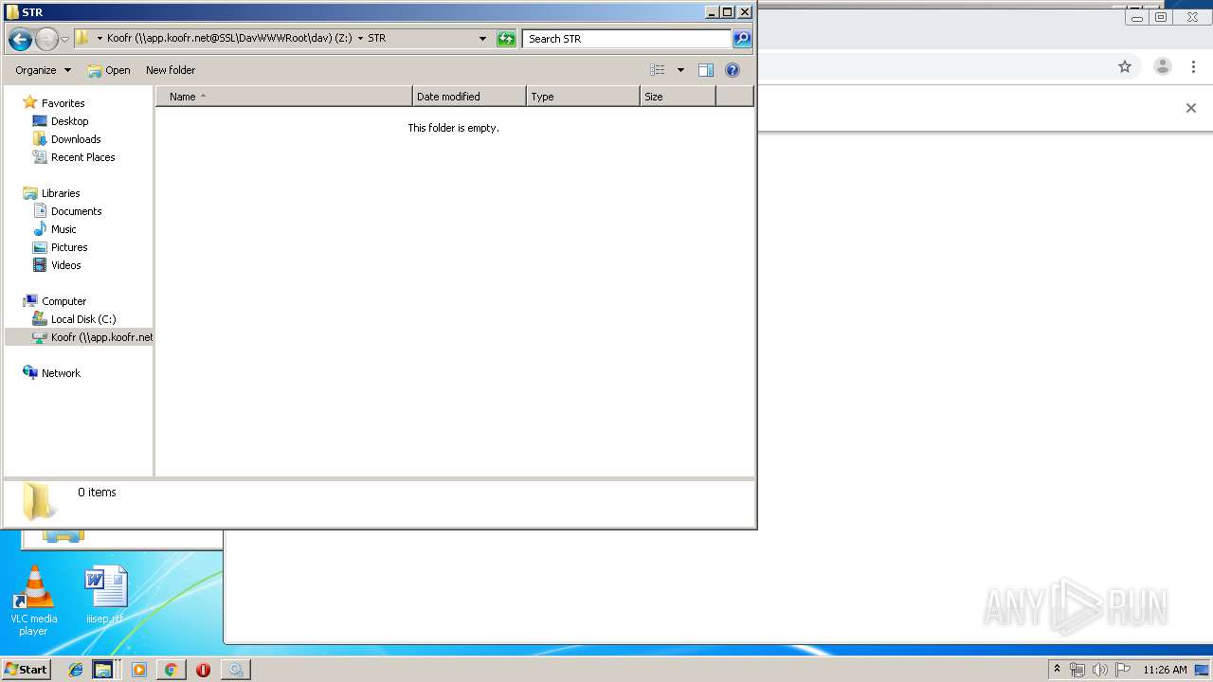This screenshot has height=682, width=1213.
Task: Switch to Chrome in taskbar
Action: tap(171, 670)
